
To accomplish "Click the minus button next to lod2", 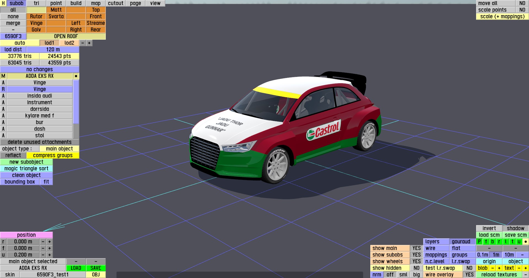I will tap(83, 43).
